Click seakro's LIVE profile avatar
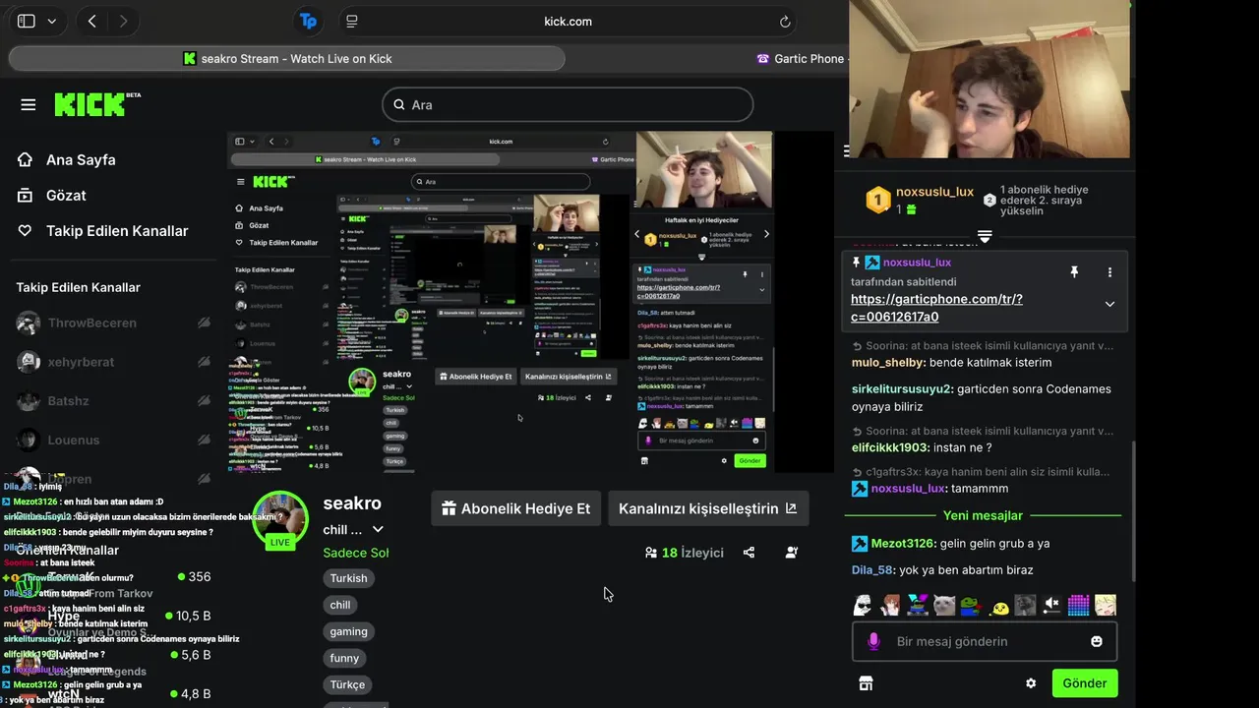Image resolution: width=1259 pixels, height=708 pixels. (280, 518)
